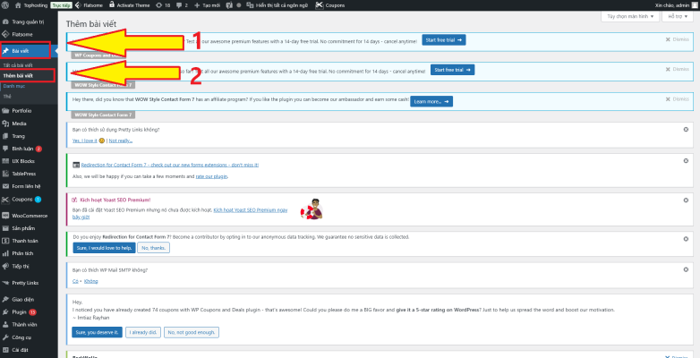Select 'Danh mục' in posts submenu

(13, 84)
